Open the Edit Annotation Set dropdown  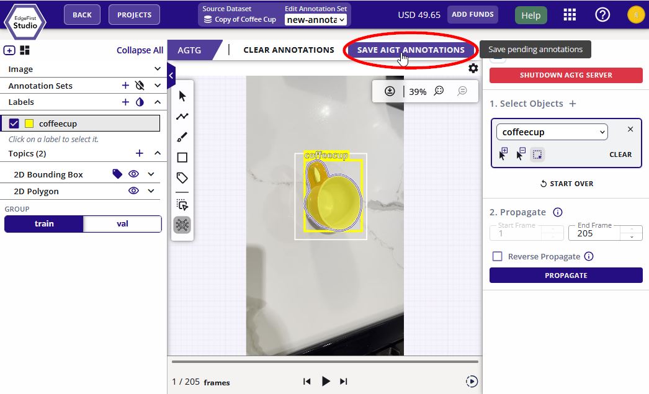316,20
